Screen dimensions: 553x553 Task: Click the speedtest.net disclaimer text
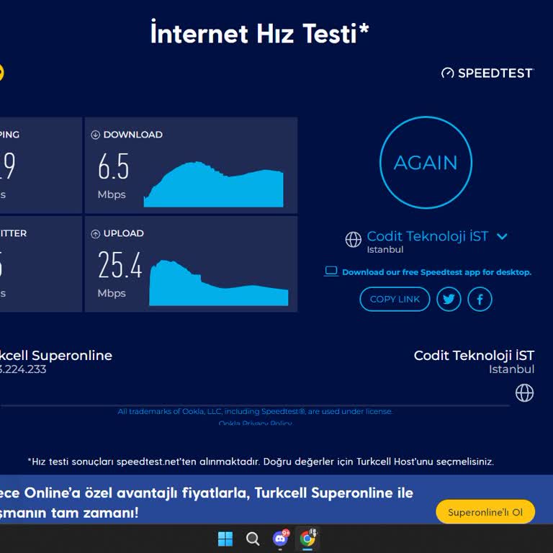coord(261,462)
